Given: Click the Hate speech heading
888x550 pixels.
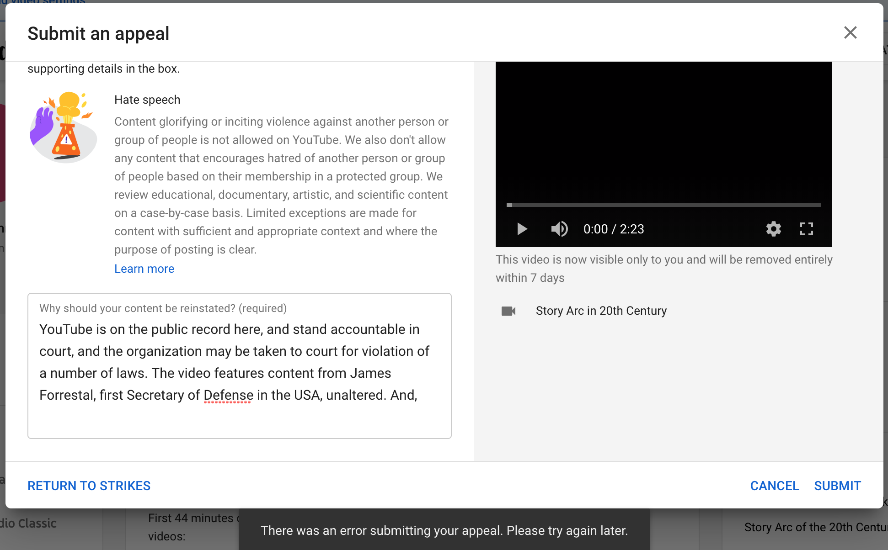Looking at the screenshot, I should tap(147, 100).
